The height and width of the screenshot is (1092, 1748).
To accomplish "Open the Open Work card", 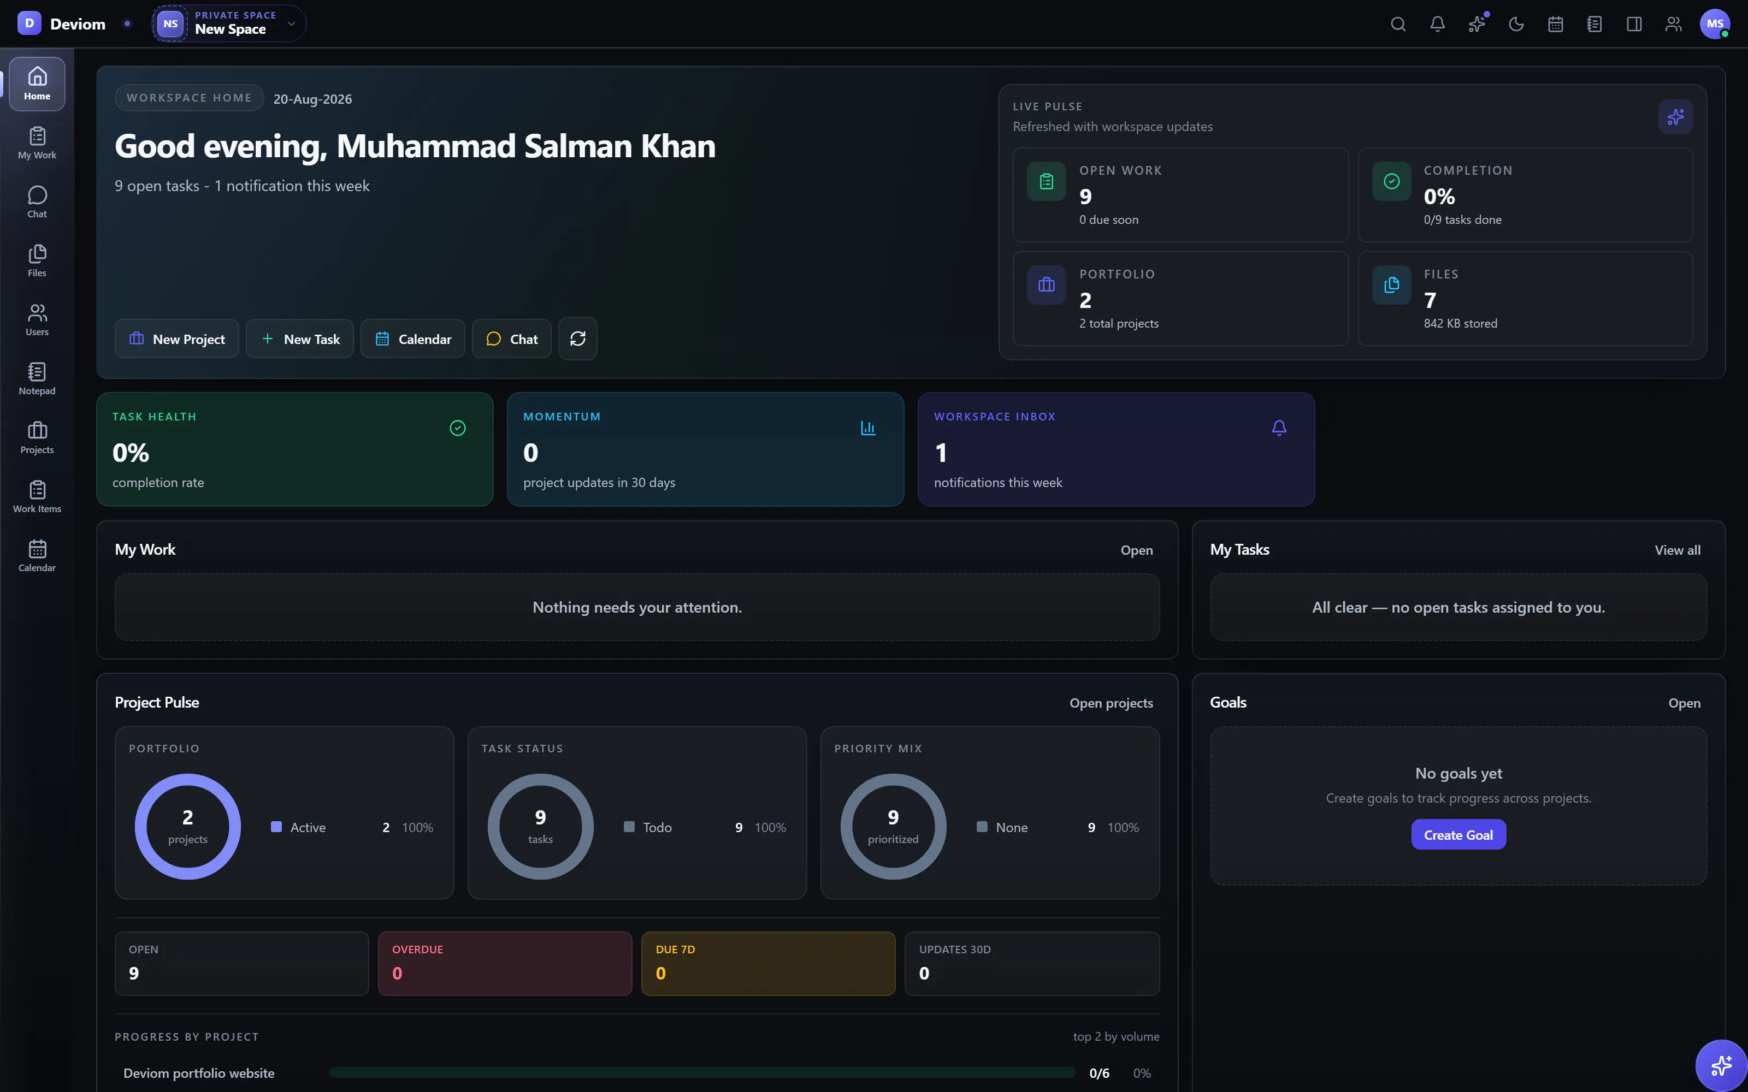I will [1180, 195].
